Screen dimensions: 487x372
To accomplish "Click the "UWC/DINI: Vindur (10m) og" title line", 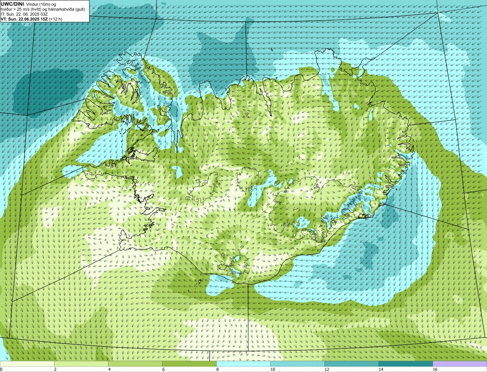I will 29,4.
